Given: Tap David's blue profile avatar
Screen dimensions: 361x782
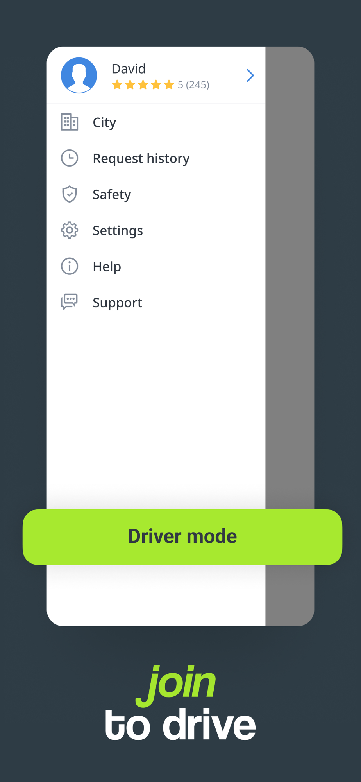Looking at the screenshot, I should click(79, 75).
